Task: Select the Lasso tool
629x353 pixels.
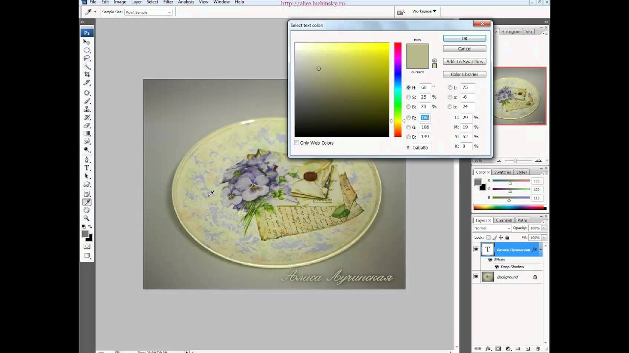Action: point(87,58)
